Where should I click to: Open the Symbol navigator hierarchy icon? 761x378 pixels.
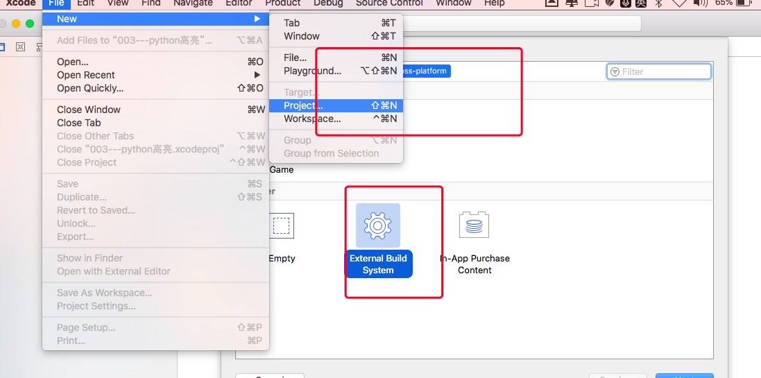click(40, 47)
